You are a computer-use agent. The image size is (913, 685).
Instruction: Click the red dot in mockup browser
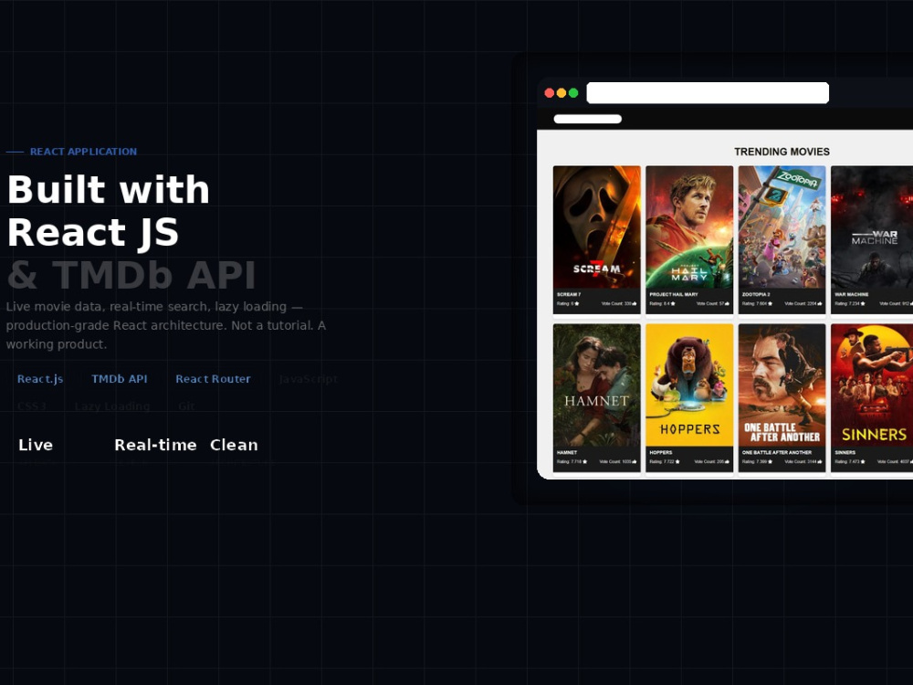pos(549,92)
